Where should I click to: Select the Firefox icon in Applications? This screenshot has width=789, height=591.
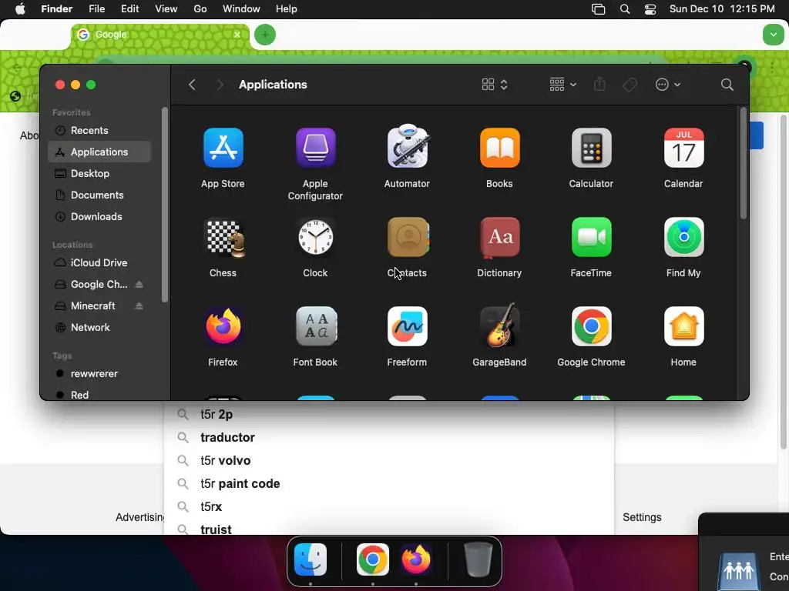tap(223, 326)
